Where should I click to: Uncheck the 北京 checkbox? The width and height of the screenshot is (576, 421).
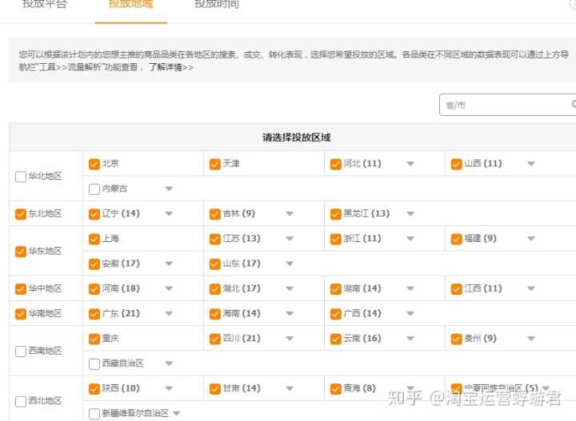click(94, 164)
